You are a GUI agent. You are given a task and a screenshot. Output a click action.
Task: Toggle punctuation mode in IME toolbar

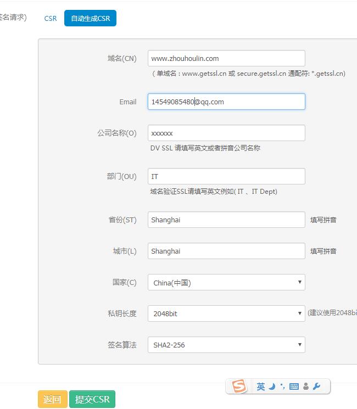click(x=282, y=386)
